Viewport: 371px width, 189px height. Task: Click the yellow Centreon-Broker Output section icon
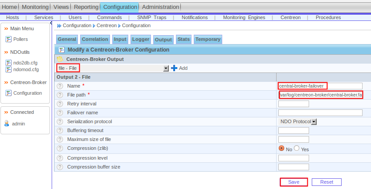[60, 59]
